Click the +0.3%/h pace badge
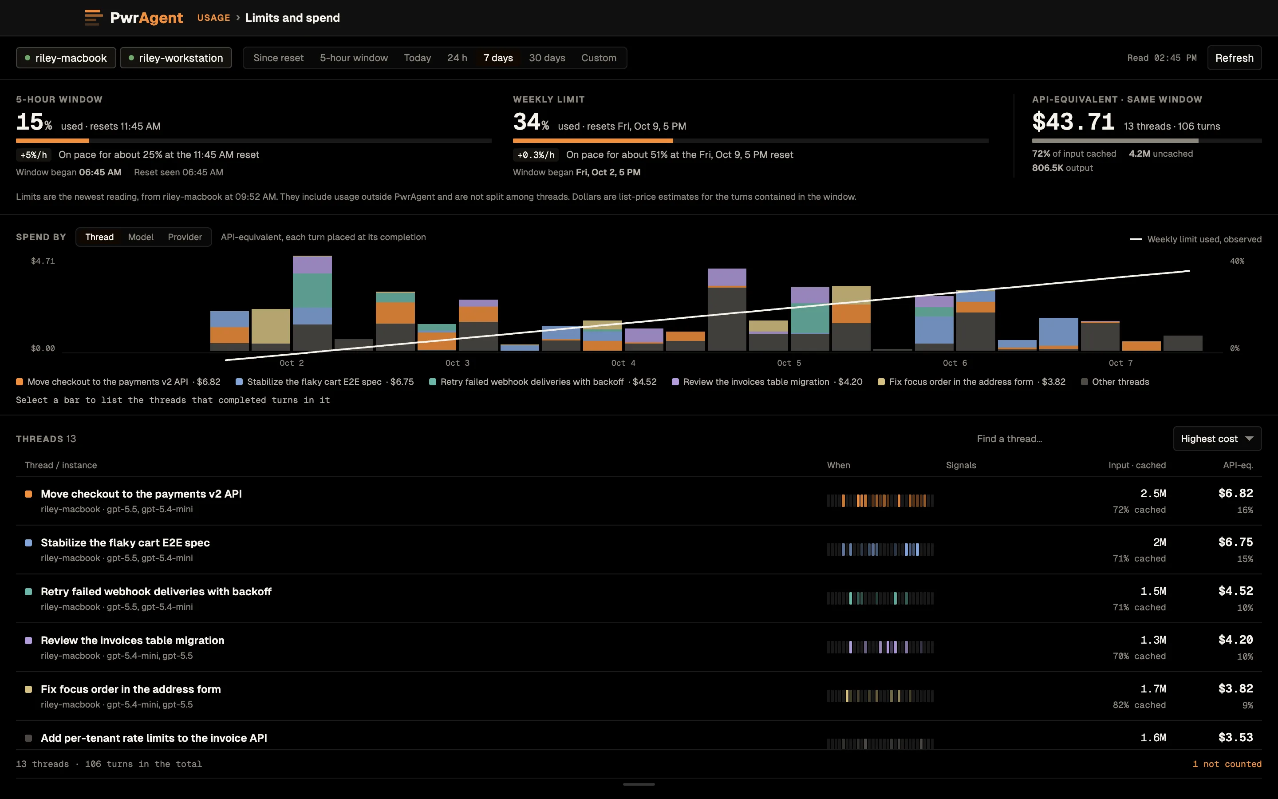This screenshot has width=1278, height=799. point(536,155)
